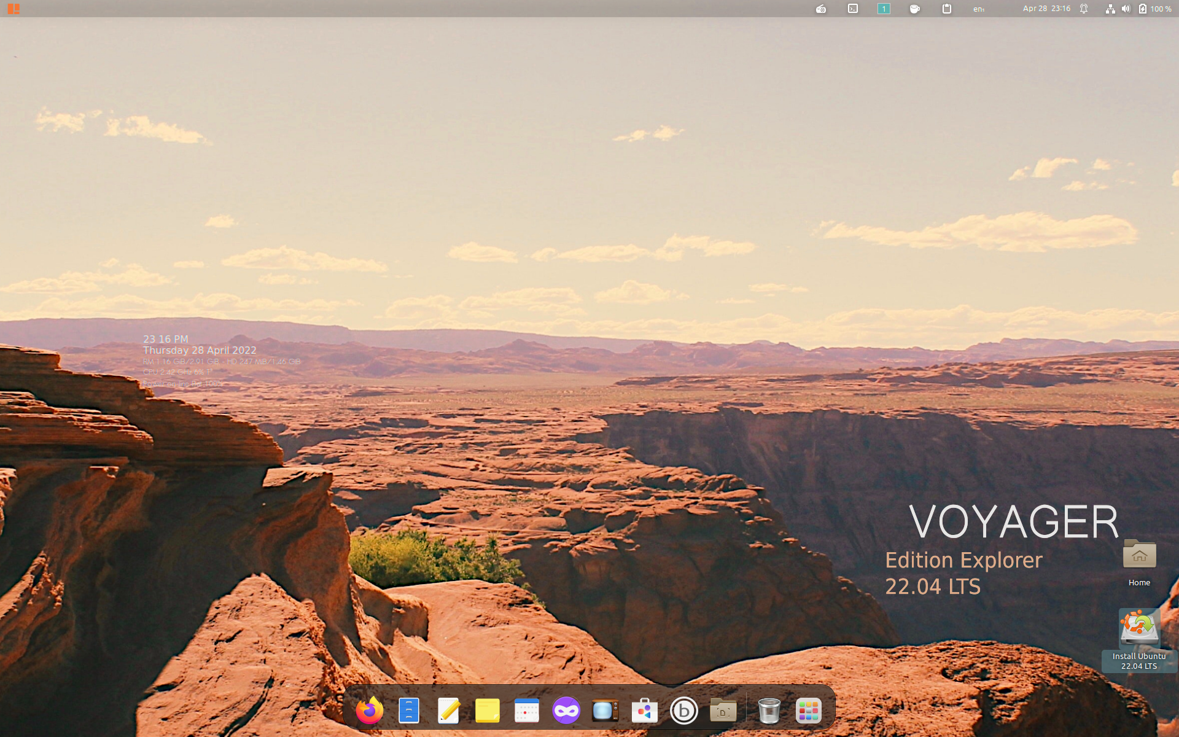Open the radio applet in the top panel

[821, 9]
